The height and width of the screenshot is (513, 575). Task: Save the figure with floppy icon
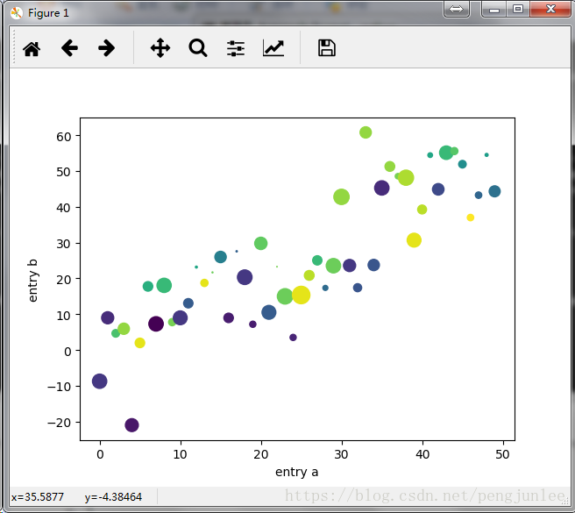327,48
